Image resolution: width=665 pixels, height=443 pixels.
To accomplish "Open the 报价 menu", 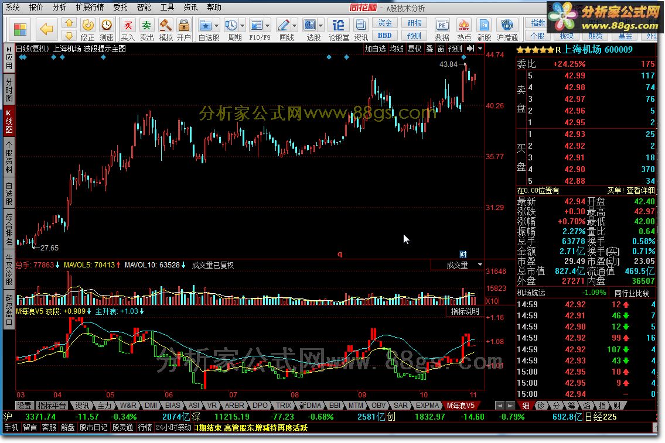I will pyautogui.click(x=36, y=7).
